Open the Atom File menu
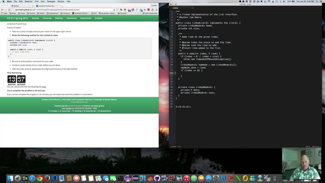The image size is (325, 183). [15, 1]
